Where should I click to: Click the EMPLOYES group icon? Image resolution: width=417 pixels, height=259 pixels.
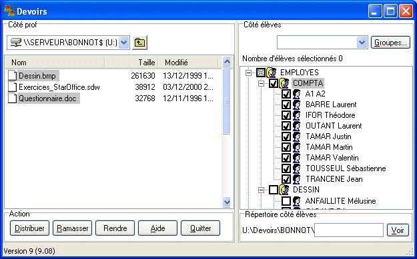tap(272, 73)
